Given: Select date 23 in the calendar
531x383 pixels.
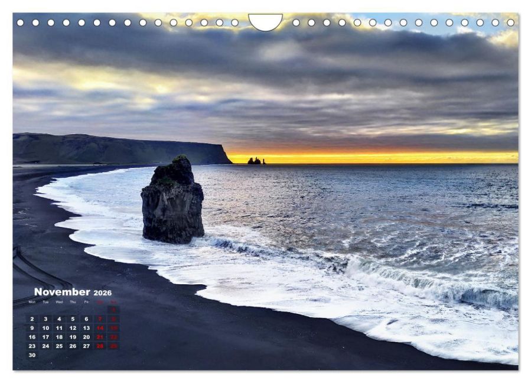Looking at the screenshot, I should pyautogui.click(x=32, y=346).
